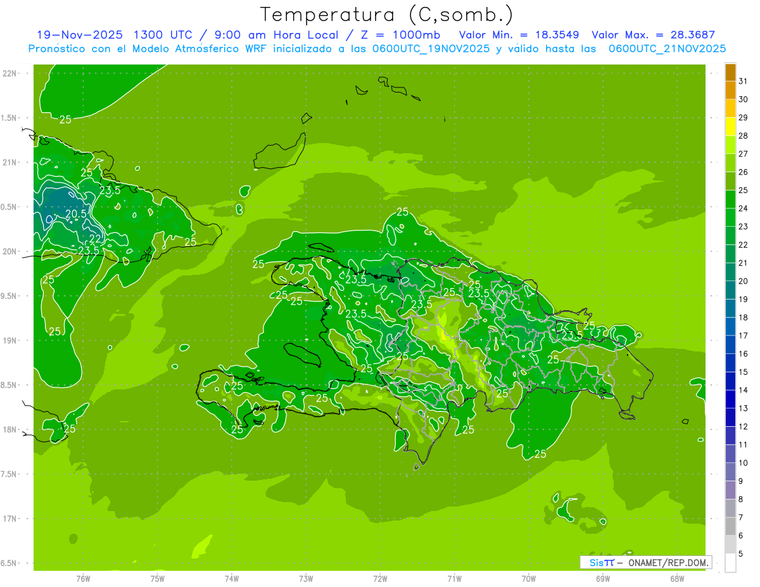Click the "76W" longitude axis label

83,578
